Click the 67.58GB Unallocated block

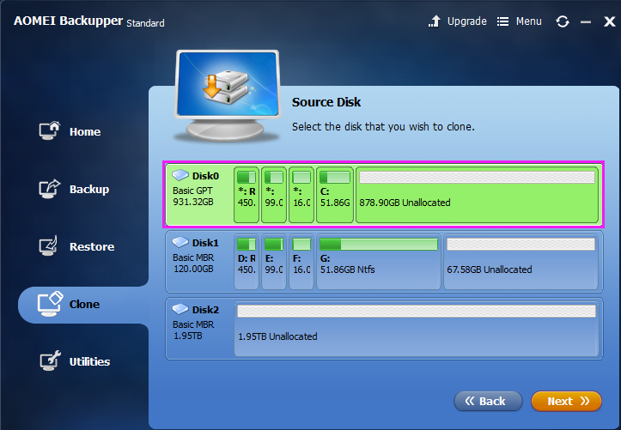(521, 262)
